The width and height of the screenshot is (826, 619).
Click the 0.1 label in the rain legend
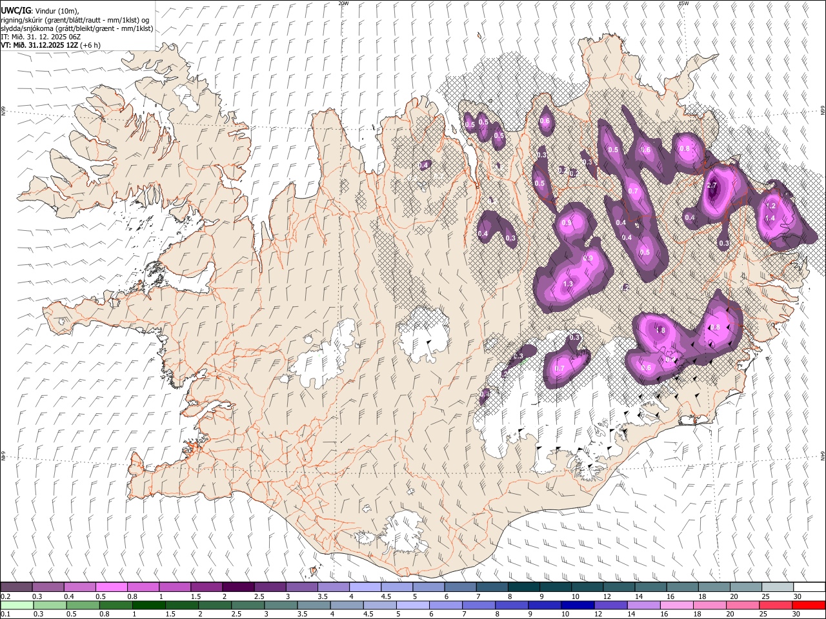[5, 614]
